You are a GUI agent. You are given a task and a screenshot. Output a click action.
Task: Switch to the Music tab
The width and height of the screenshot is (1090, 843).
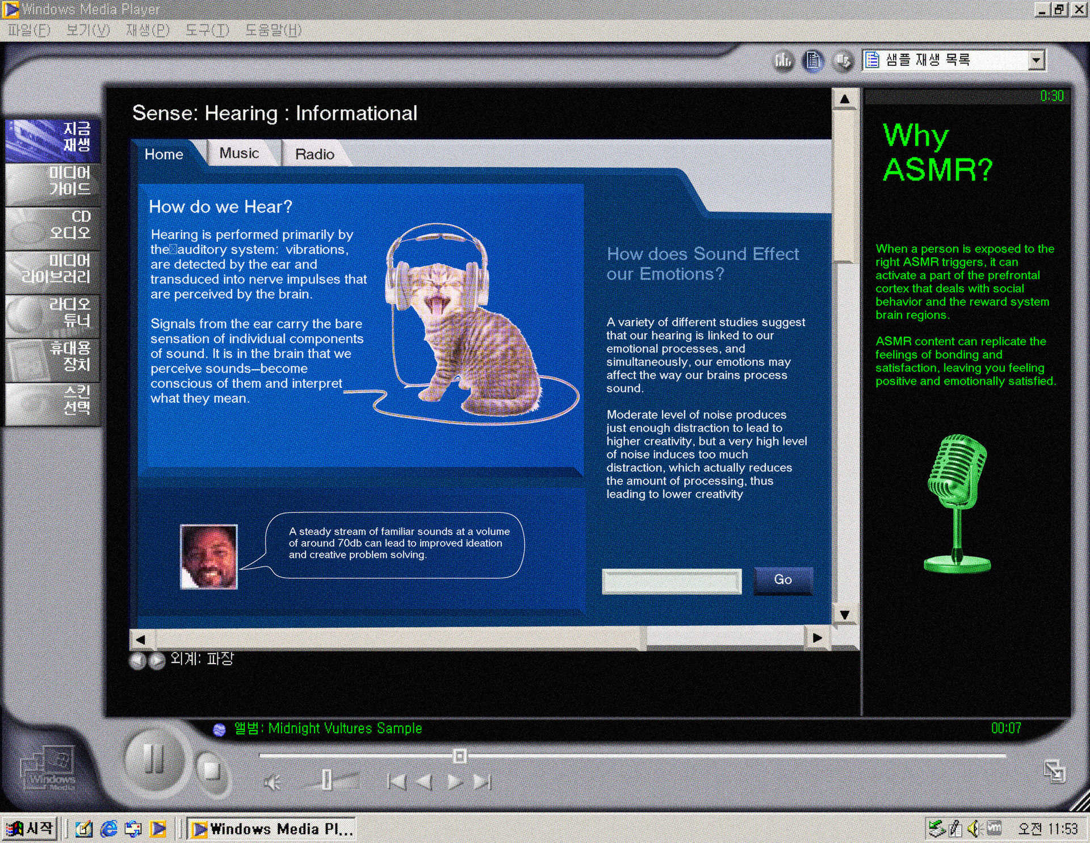pos(239,153)
